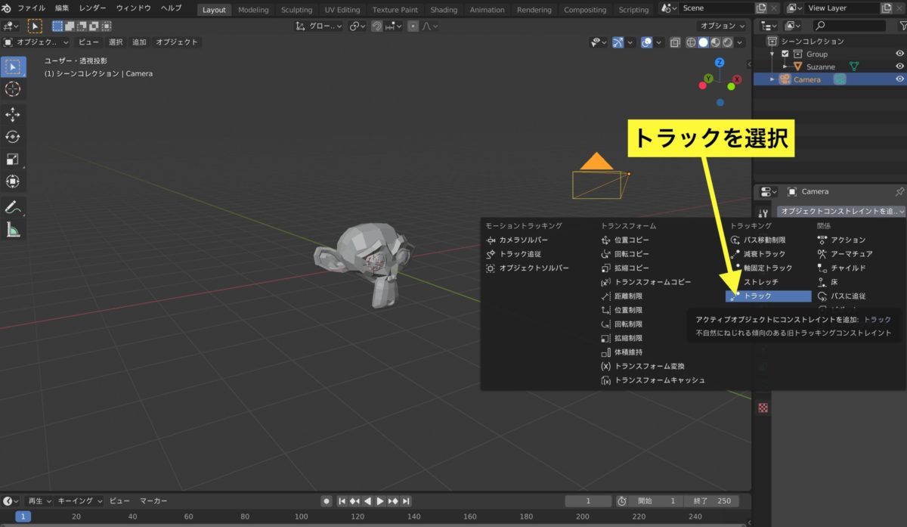This screenshot has width=907, height=527.
Task: Switch to wireframe viewport shading
Action: [x=691, y=42]
